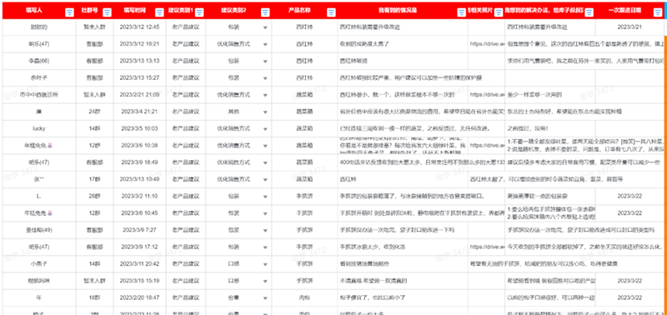Open the filter icon for 我看到的情况是 column

click(x=462, y=13)
